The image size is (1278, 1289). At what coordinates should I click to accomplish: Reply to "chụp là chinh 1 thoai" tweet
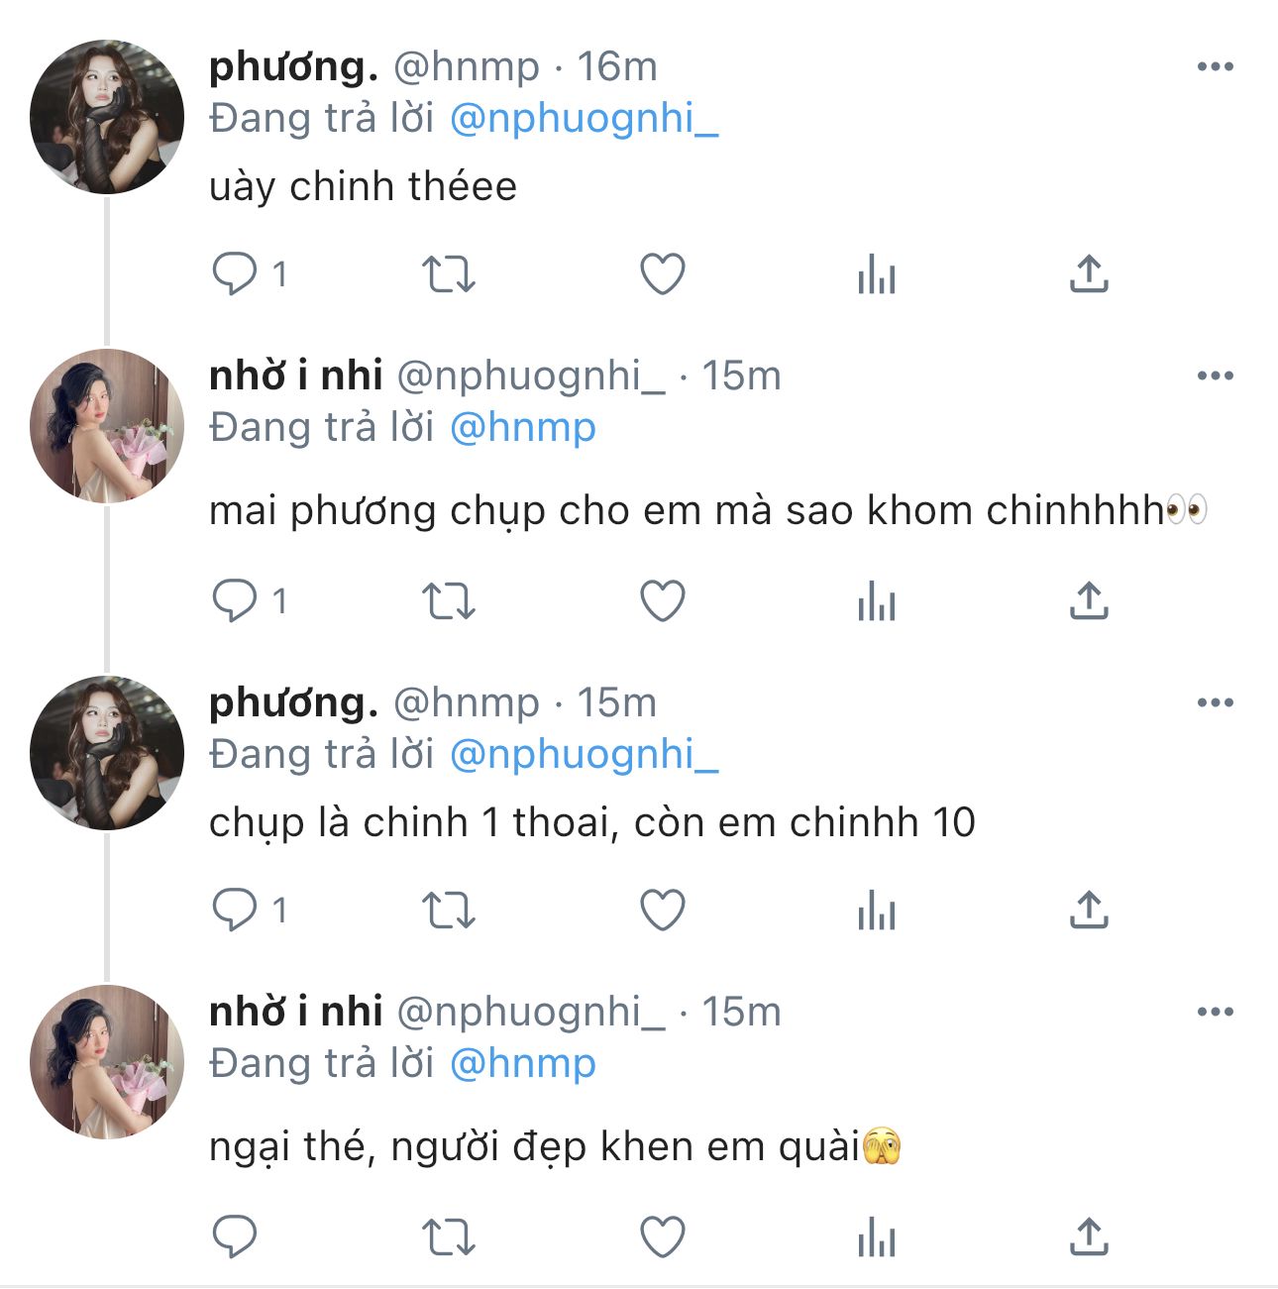tap(235, 911)
